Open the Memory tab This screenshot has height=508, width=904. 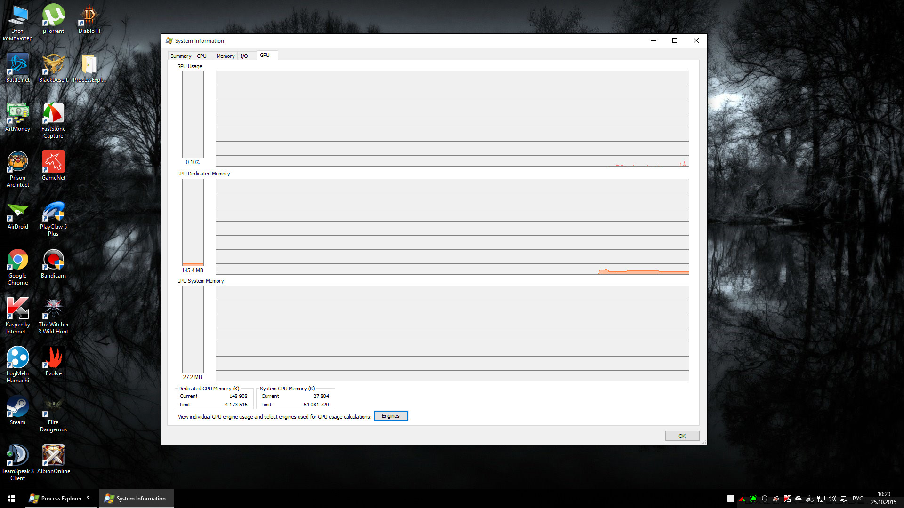tap(225, 56)
